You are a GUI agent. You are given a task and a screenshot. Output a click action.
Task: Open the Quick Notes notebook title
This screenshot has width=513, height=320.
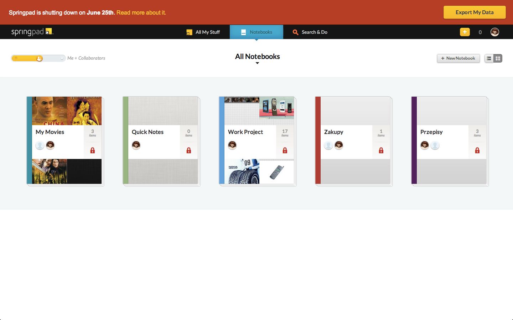[x=147, y=132]
